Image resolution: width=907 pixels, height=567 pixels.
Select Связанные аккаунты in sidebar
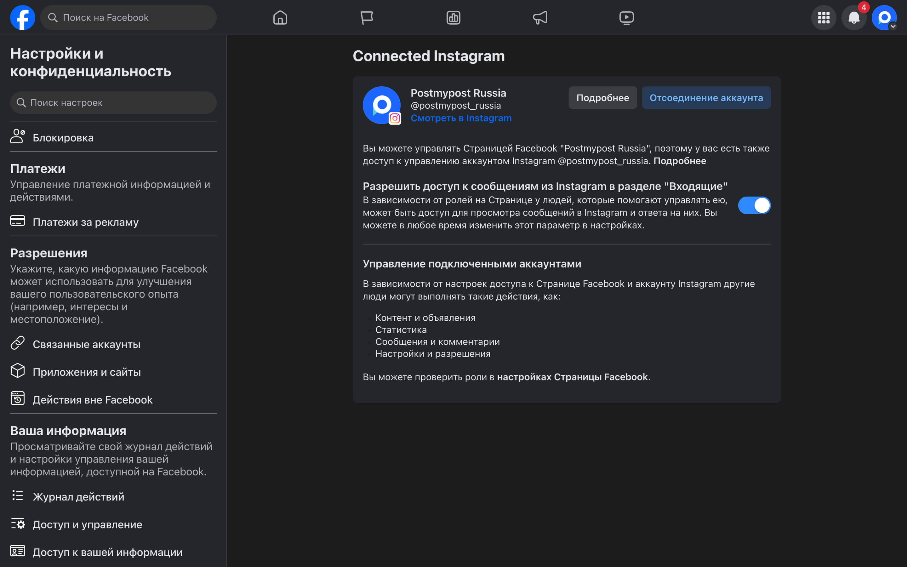(86, 344)
